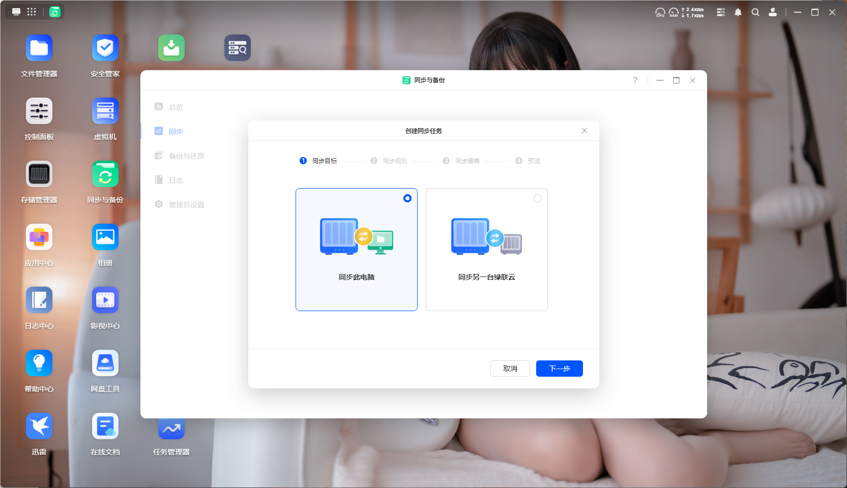
Task: Open the 任务管理器 desktop icon
Action: 171,429
